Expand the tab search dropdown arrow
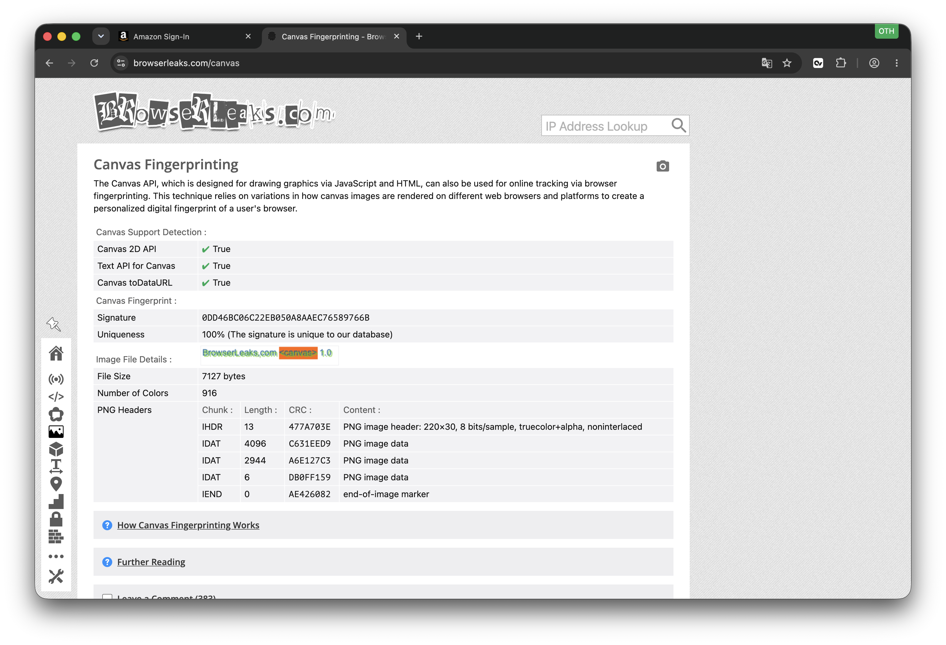The width and height of the screenshot is (946, 645). coord(101,36)
